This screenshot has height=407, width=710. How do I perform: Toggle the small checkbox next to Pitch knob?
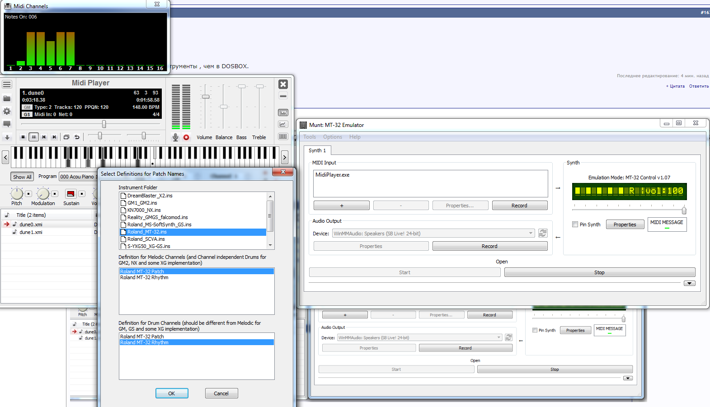click(28, 194)
